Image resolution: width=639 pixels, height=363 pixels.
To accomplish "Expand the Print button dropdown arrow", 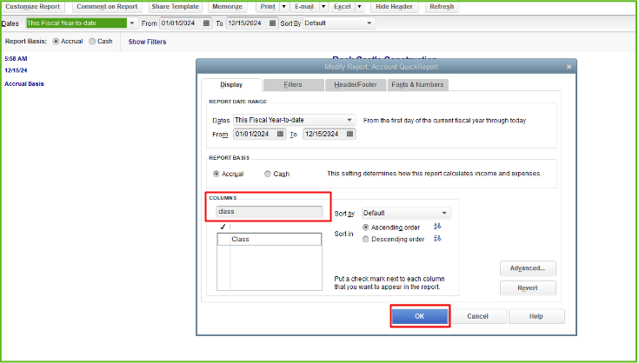I will (284, 7).
